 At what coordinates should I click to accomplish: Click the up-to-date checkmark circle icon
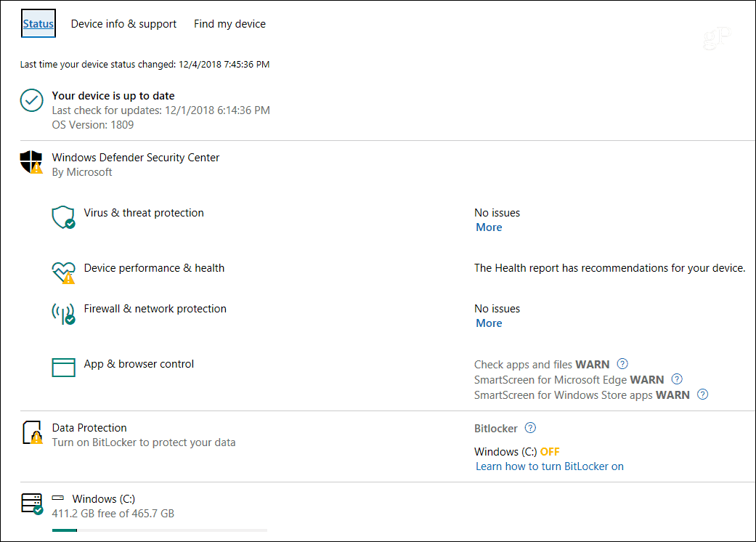point(32,100)
